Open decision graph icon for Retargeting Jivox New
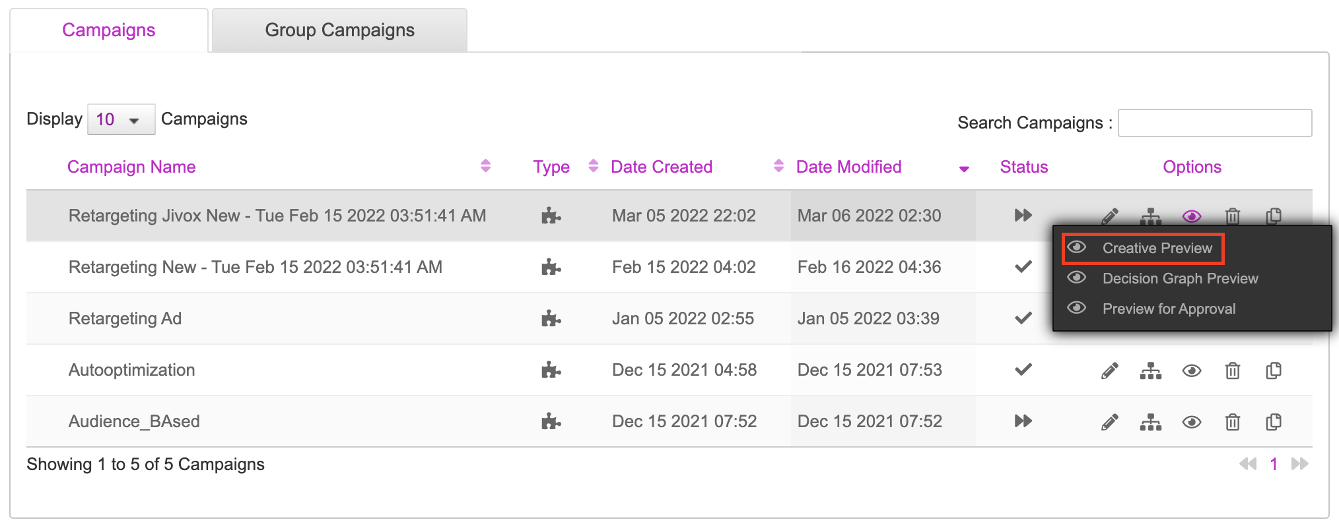The image size is (1339, 530). click(x=1151, y=216)
